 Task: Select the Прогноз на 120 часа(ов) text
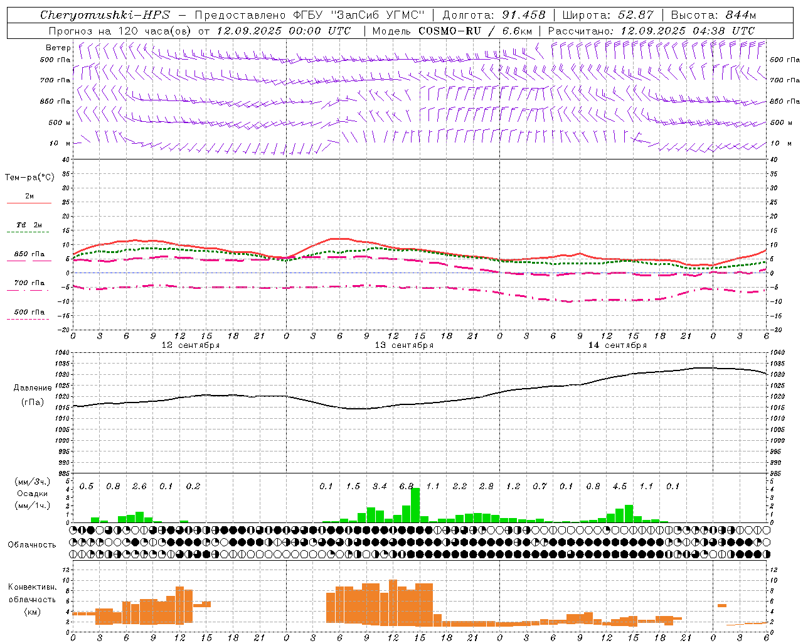click(119, 31)
